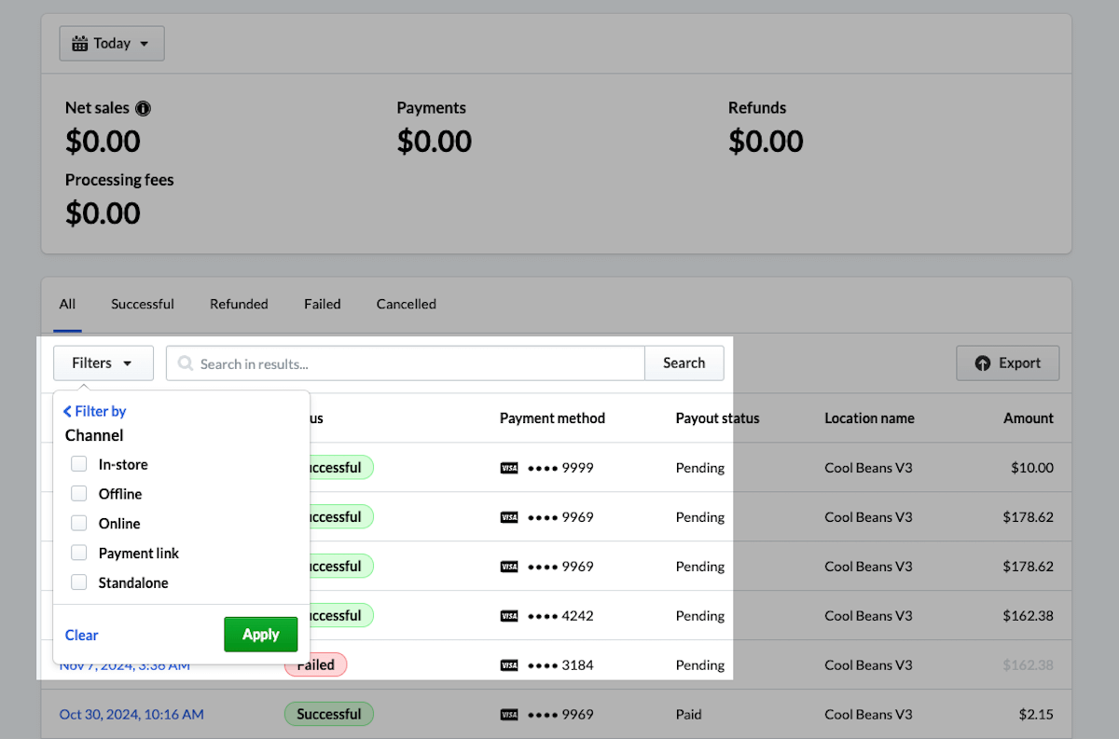This screenshot has width=1119, height=739.
Task: Click the Net sales info icon
Action: click(143, 108)
